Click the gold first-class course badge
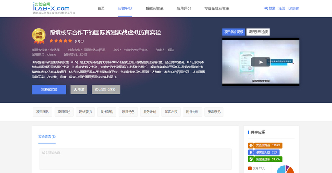Viewport: 332px width, 173px height. pos(39,36)
